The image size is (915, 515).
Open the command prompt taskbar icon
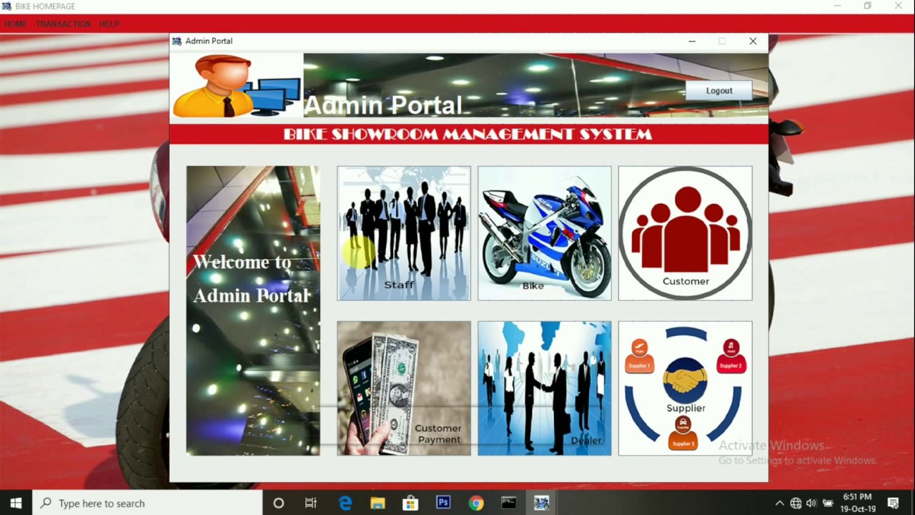[x=508, y=503]
